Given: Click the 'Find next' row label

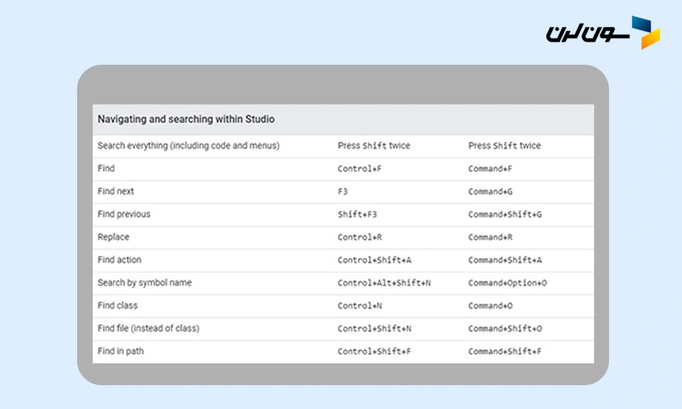Looking at the screenshot, I should (116, 192).
